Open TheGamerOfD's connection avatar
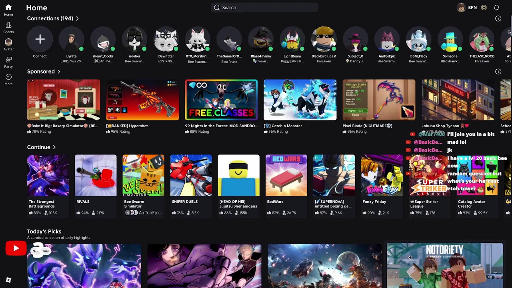This screenshot has height=288, width=512. click(x=229, y=39)
